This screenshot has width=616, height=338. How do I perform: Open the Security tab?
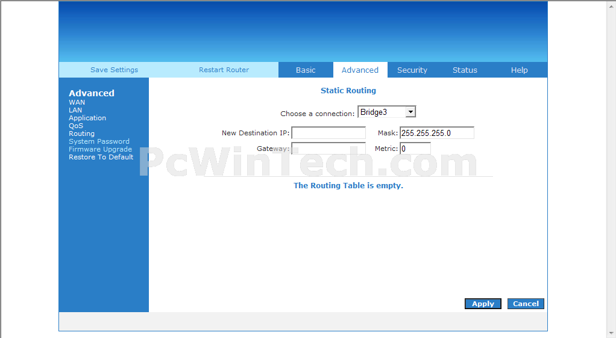412,70
